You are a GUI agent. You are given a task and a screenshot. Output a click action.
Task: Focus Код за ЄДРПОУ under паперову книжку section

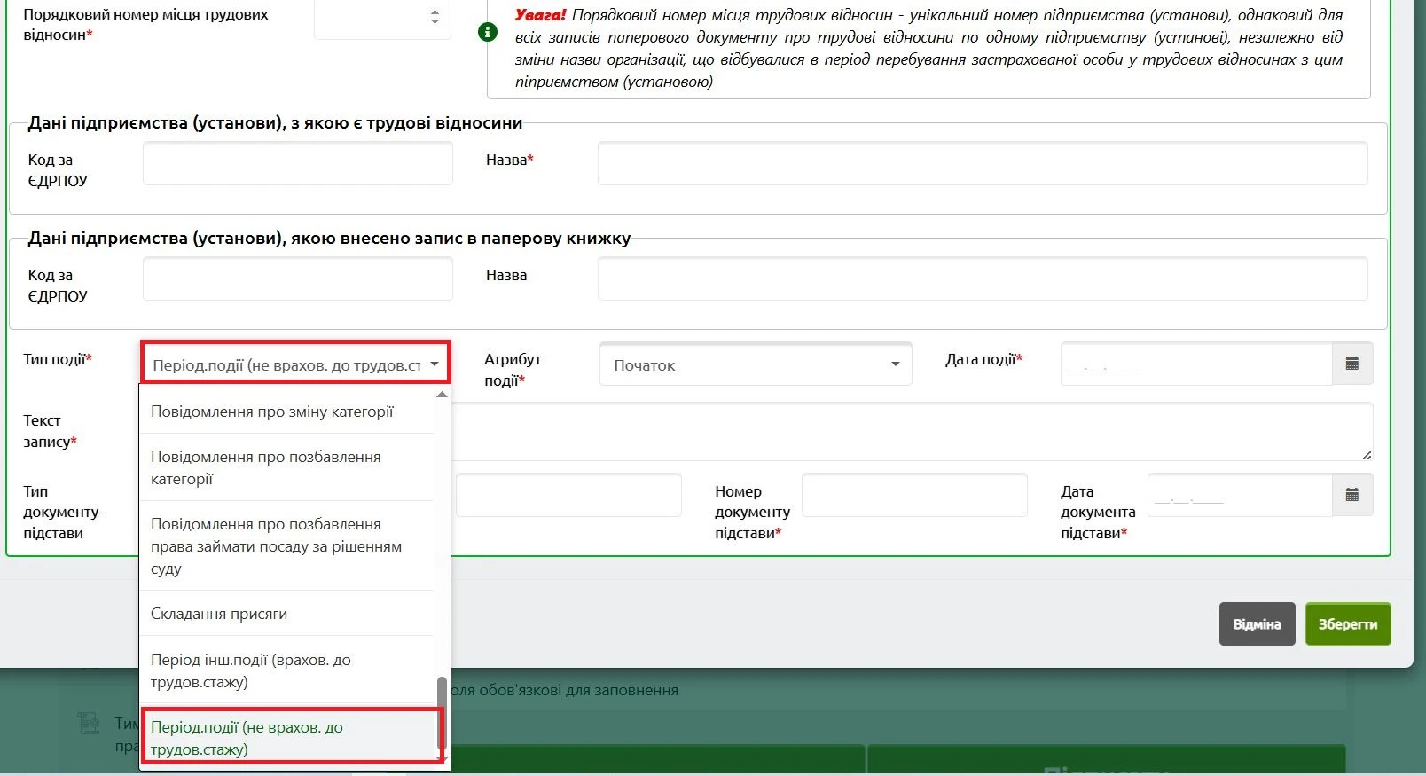point(297,279)
